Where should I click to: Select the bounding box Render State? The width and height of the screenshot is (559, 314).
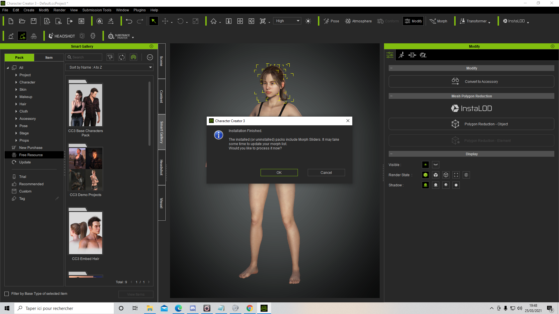(x=456, y=175)
